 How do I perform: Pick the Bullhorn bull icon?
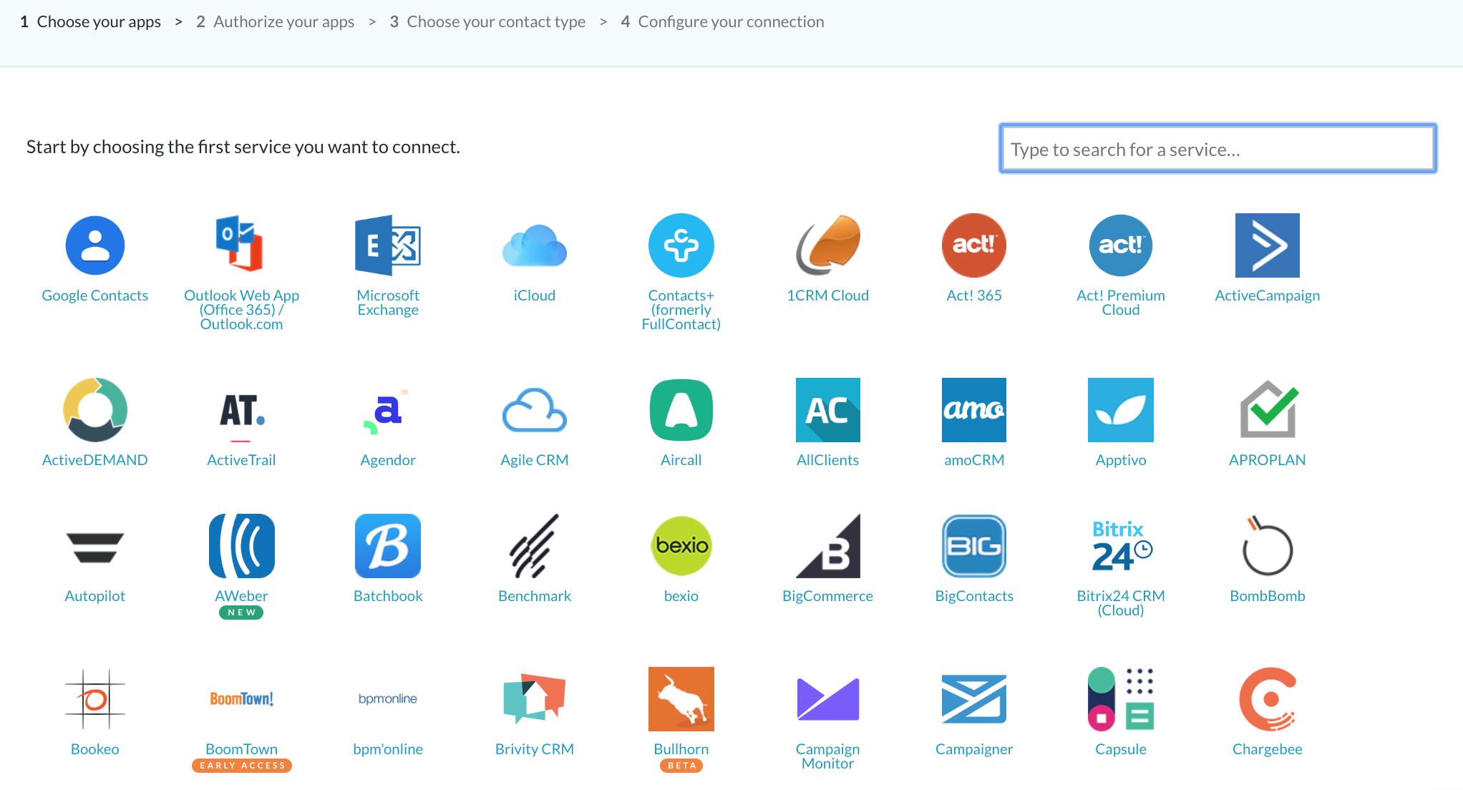click(x=681, y=699)
